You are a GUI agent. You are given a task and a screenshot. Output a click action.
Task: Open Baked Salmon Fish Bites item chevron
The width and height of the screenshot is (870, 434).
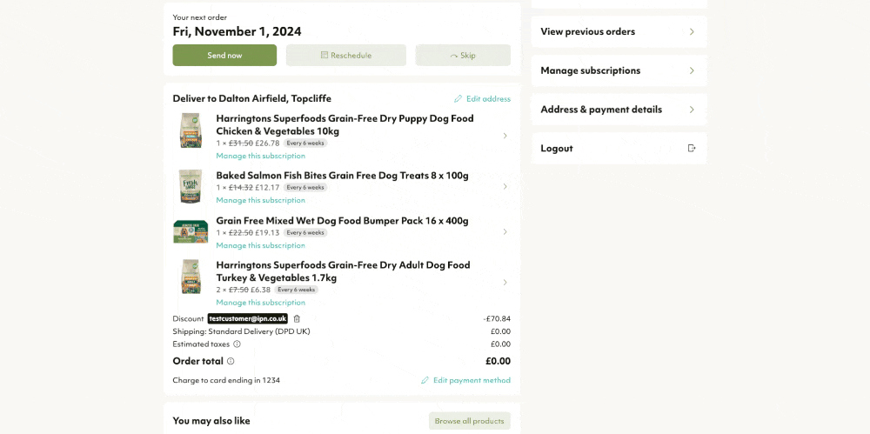pos(505,186)
